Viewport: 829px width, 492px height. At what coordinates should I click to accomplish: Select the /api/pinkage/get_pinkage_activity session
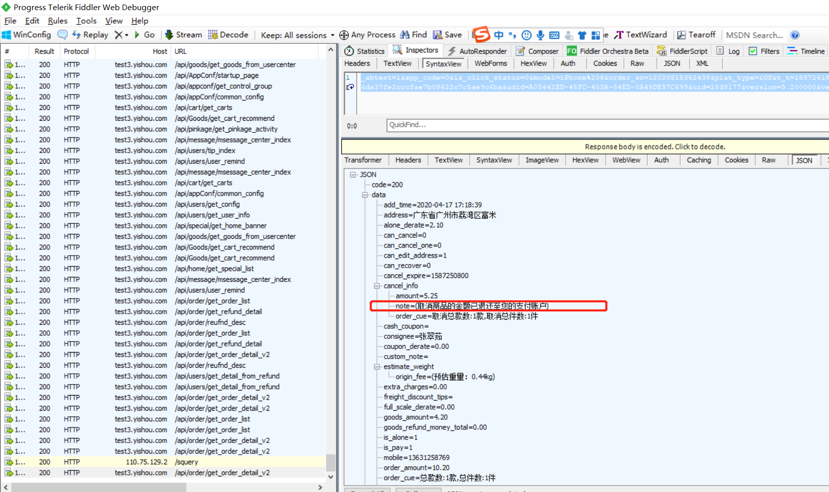(164, 129)
